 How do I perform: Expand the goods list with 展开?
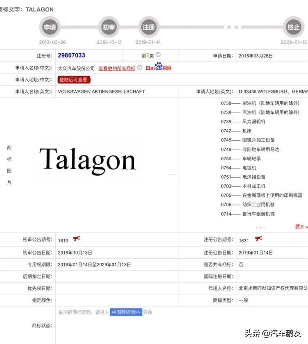coord(301,227)
